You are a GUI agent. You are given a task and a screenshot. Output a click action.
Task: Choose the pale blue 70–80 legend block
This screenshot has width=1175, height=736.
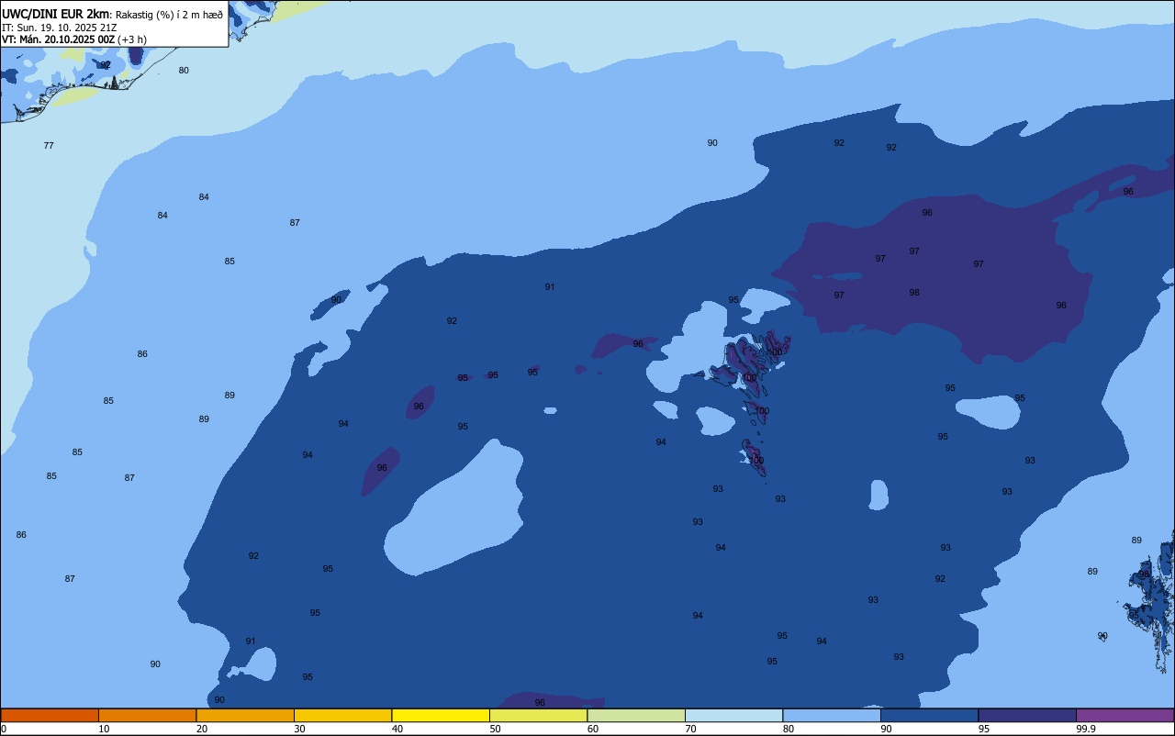click(733, 715)
